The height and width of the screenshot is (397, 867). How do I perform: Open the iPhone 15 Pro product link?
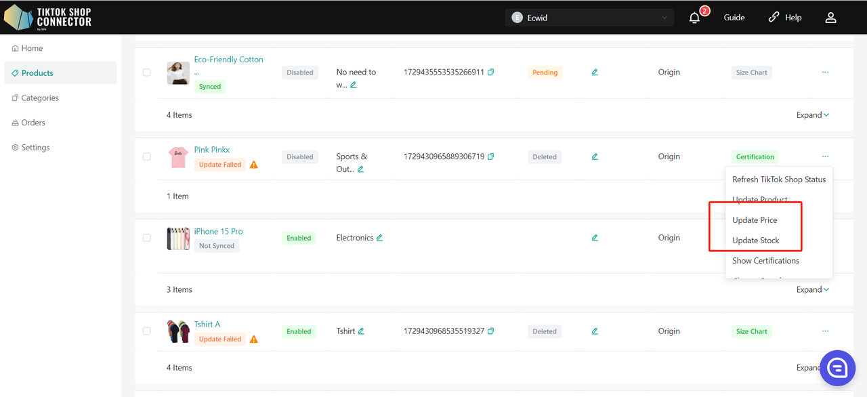click(x=219, y=231)
